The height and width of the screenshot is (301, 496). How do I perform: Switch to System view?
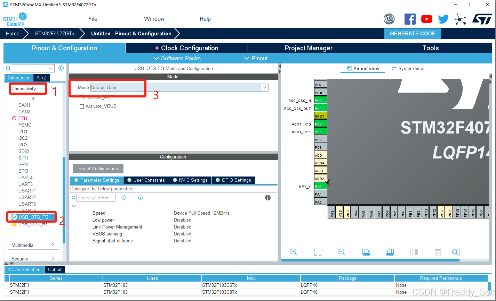click(x=408, y=68)
